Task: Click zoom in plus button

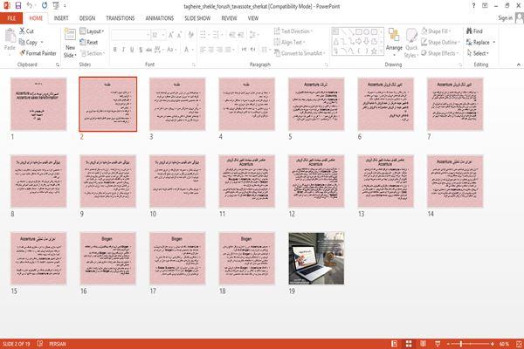Action: point(493,344)
